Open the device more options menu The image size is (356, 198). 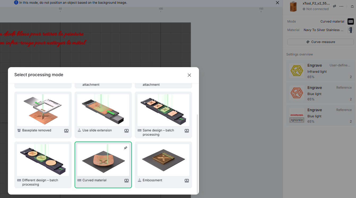click(341, 6)
